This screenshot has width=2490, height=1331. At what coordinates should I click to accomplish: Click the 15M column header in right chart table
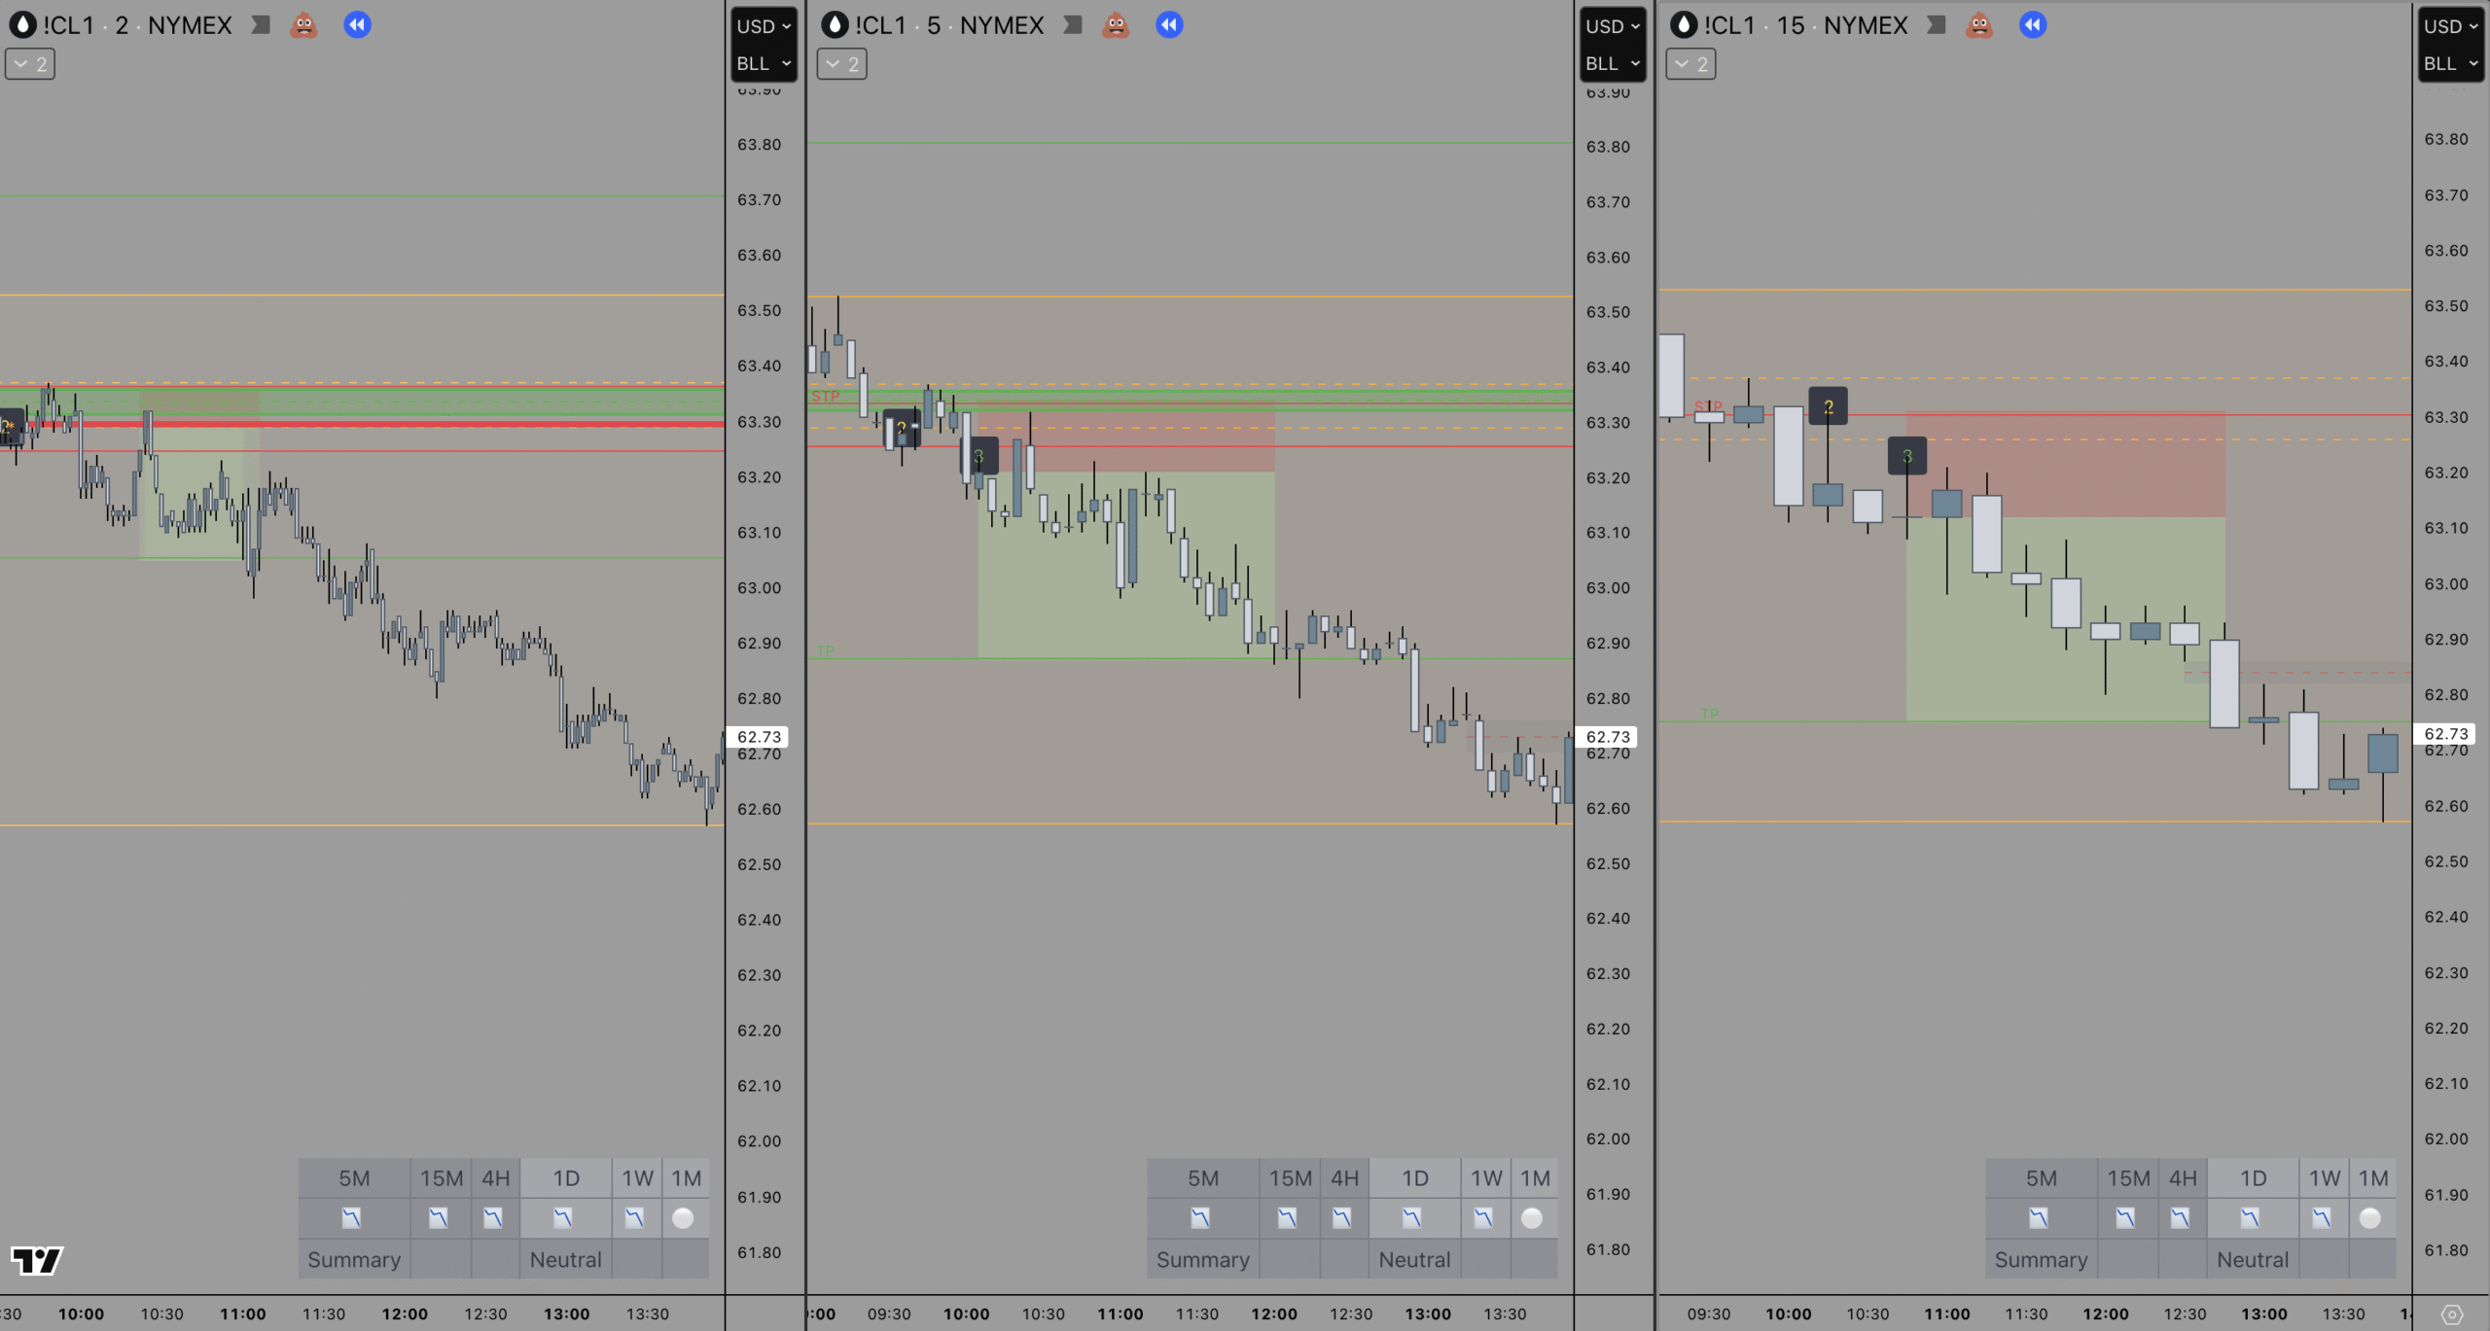click(x=2128, y=1178)
